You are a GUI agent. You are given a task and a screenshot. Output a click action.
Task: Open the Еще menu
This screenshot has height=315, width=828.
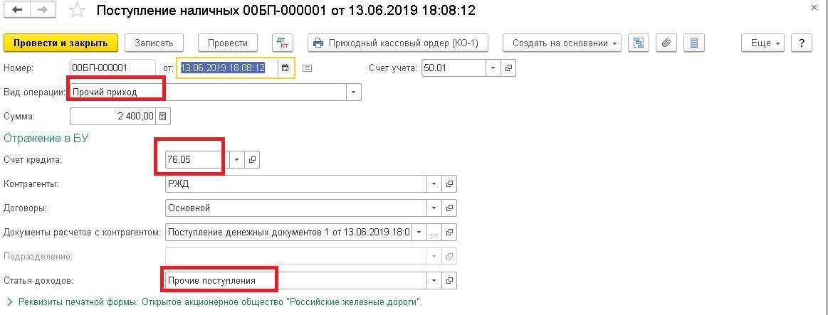pos(763,43)
